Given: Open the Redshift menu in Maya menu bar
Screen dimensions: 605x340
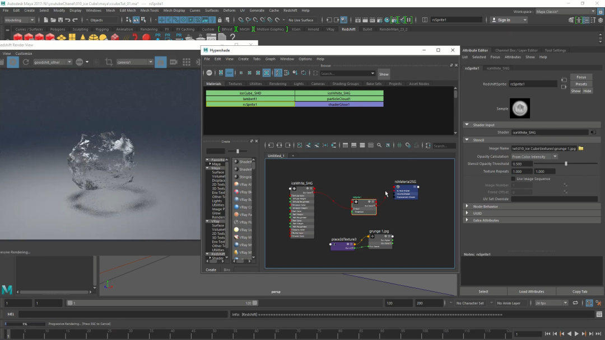Looking at the screenshot, I should [x=290, y=11].
